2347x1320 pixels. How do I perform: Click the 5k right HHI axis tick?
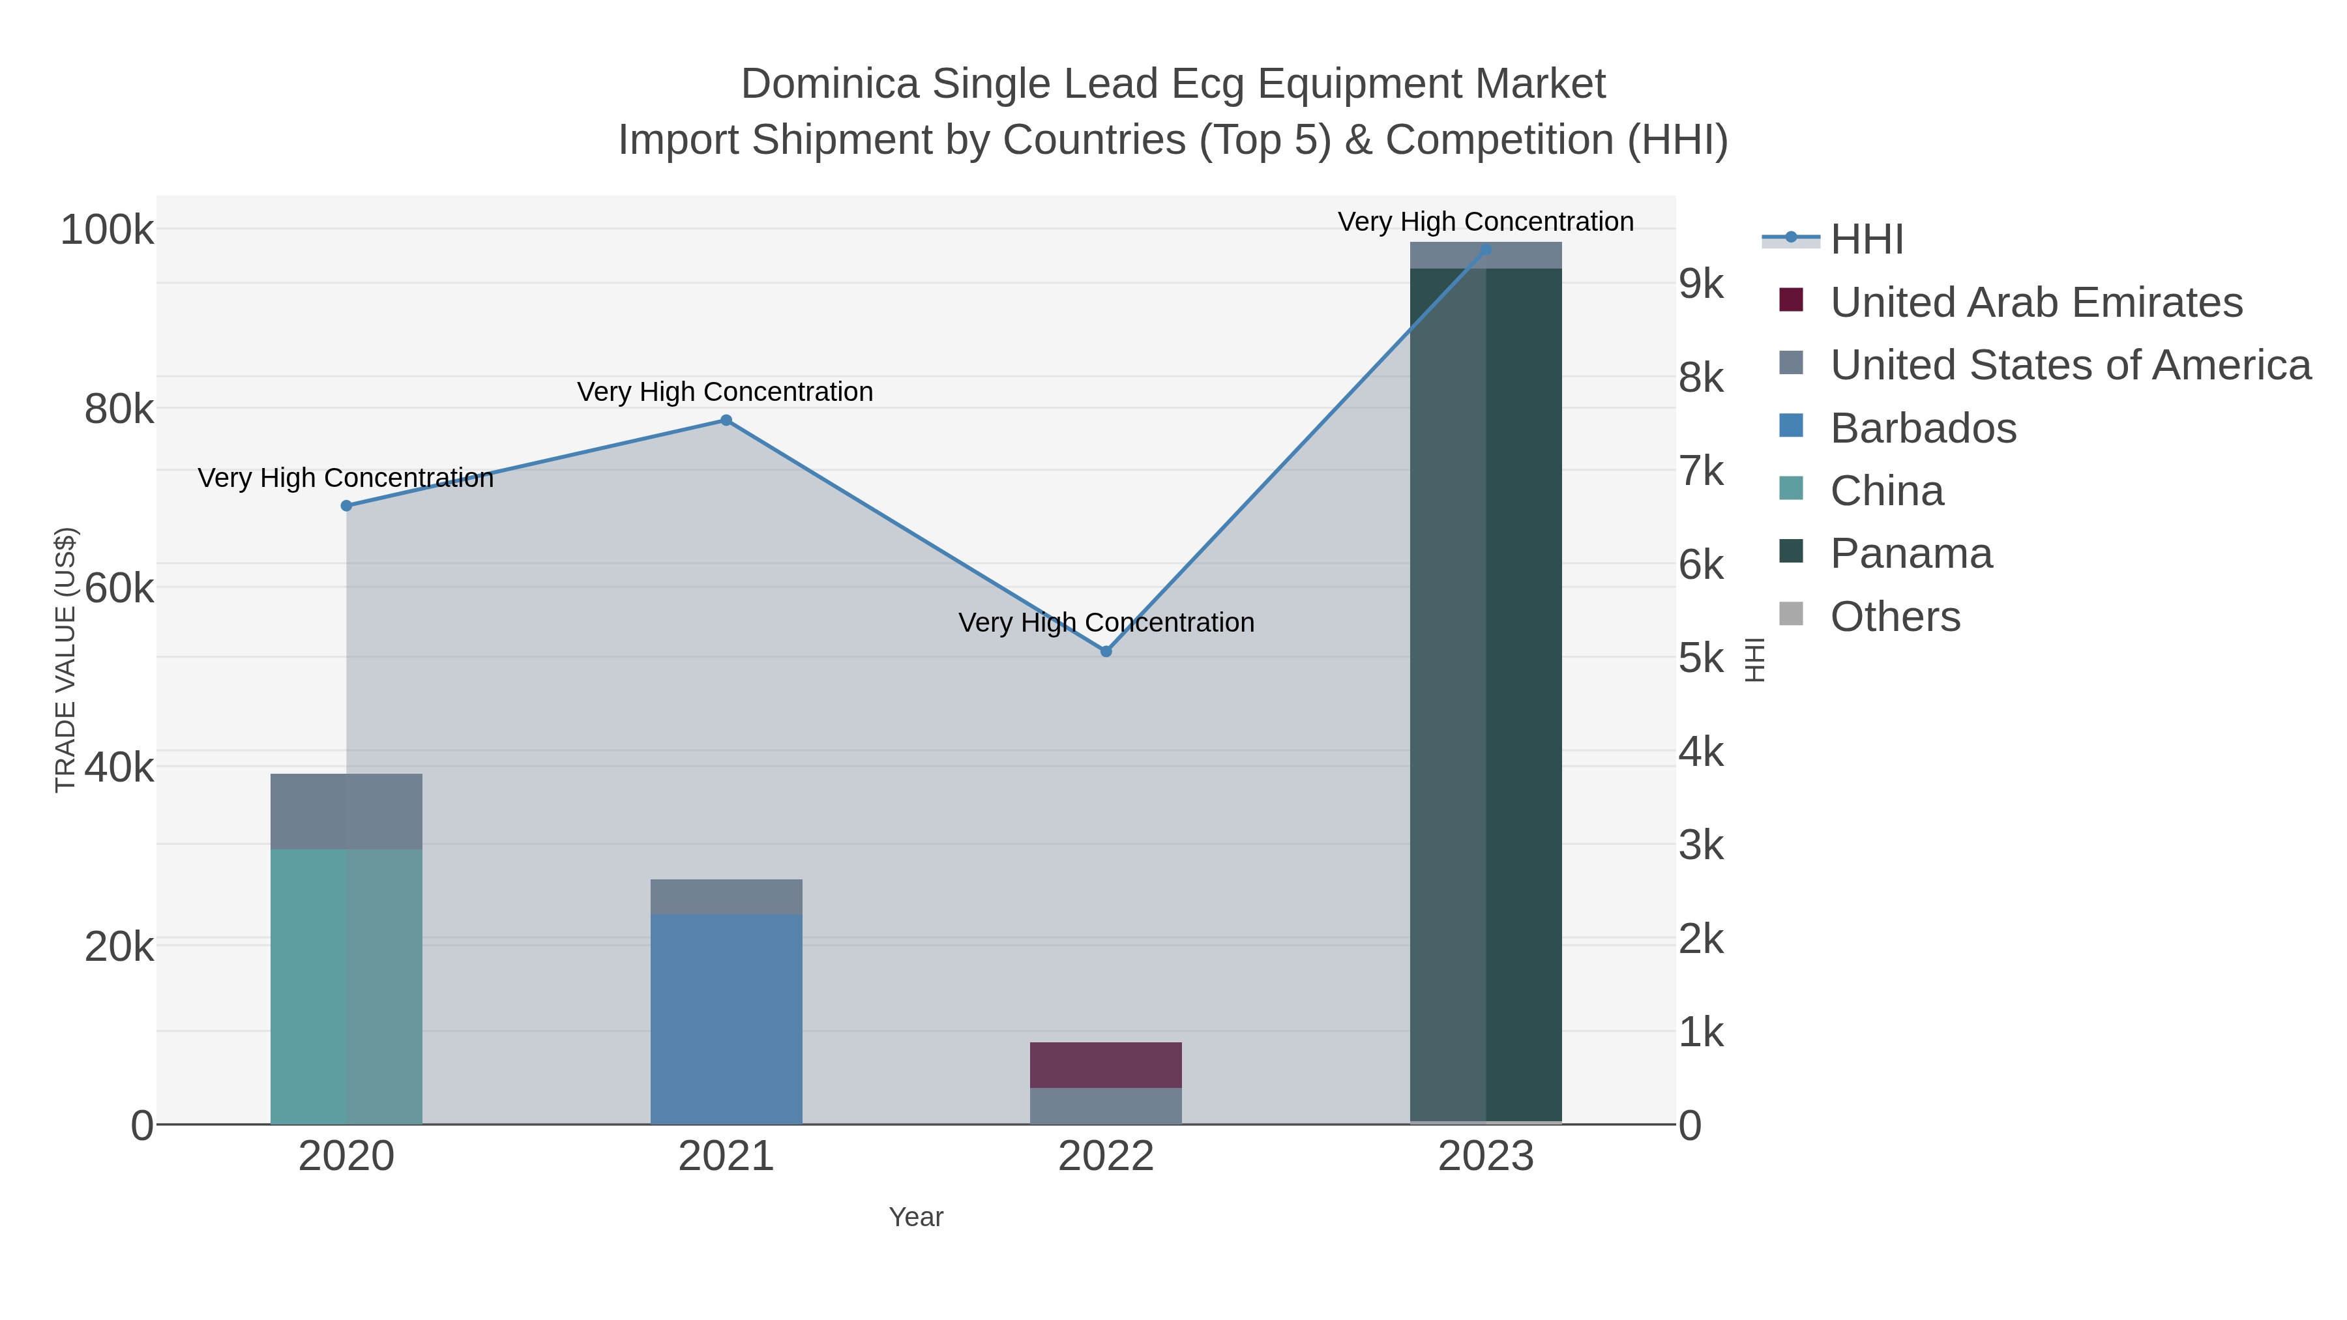(x=1702, y=658)
